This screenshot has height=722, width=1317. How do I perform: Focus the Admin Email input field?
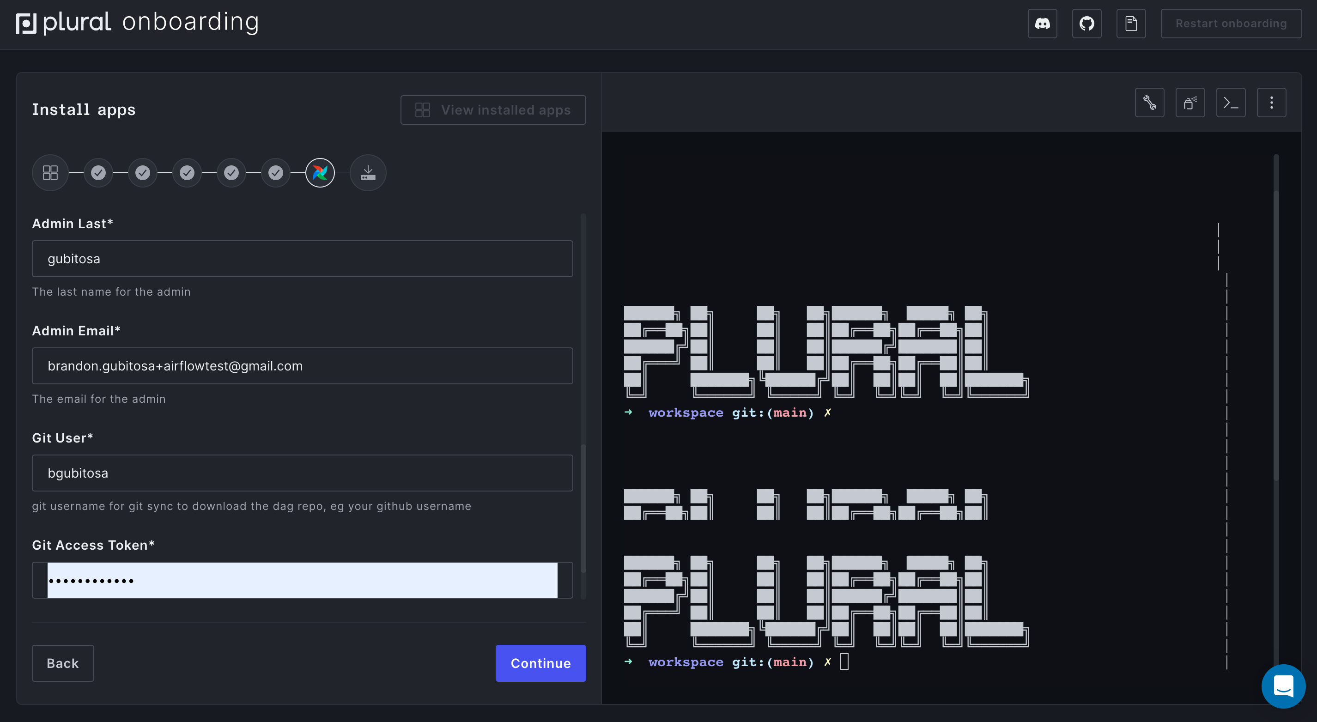point(302,366)
